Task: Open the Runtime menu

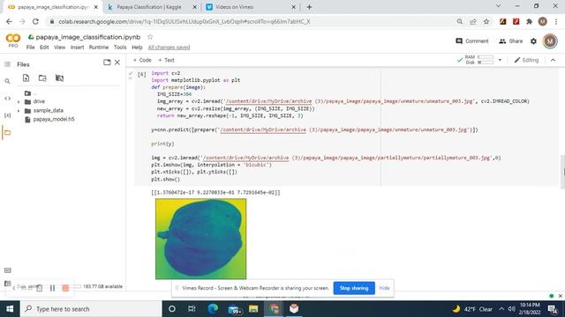Action: (98, 48)
